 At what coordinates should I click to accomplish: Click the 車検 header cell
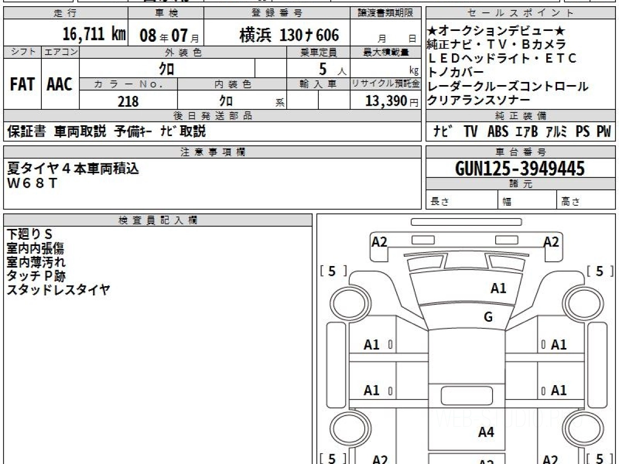pyautogui.click(x=166, y=13)
